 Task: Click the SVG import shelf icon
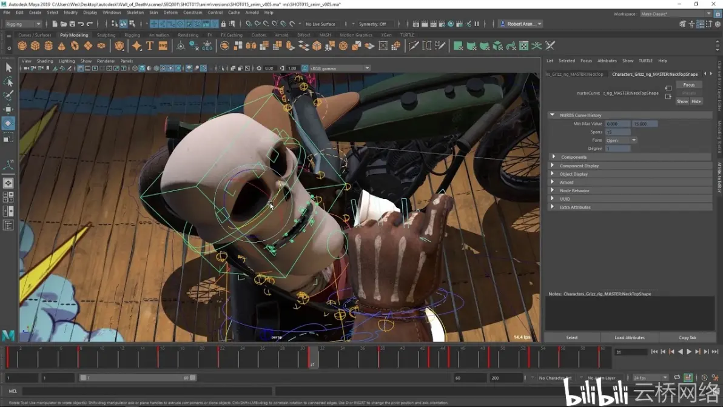163,45
